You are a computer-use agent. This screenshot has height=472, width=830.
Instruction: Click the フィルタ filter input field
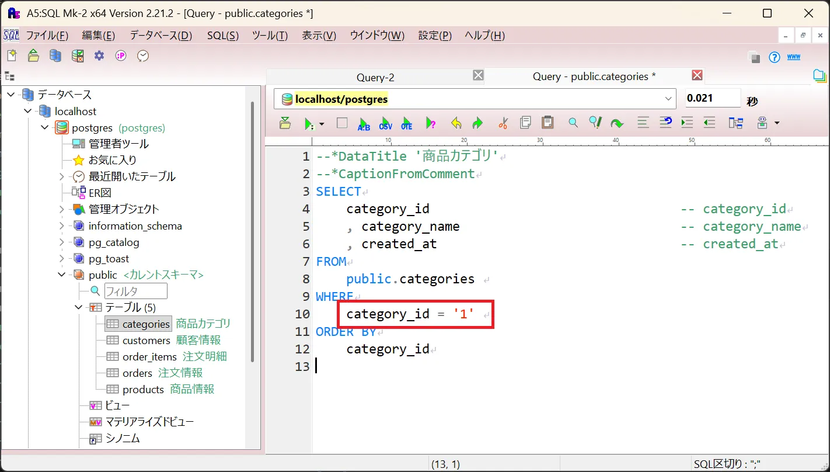click(x=135, y=291)
